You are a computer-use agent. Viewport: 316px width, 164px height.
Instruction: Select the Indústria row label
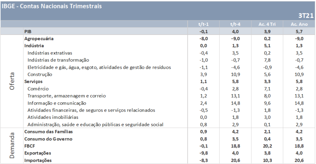tap(34, 46)
